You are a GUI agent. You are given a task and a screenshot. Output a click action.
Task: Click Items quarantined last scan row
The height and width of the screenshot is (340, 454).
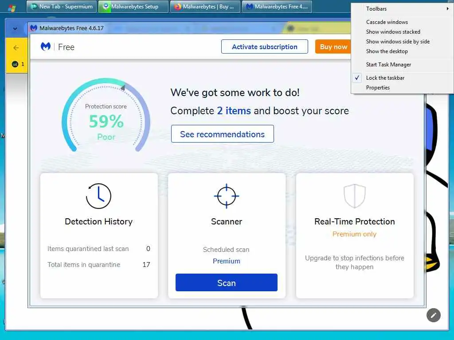pyautogui.click(x=99, y=249)
